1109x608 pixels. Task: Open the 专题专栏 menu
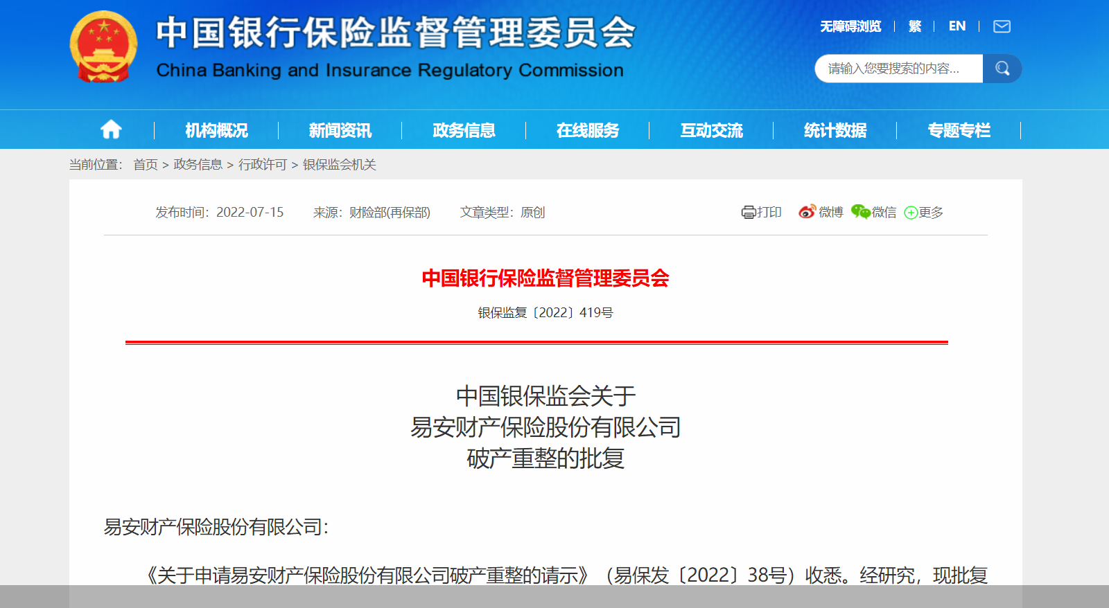(x=959, y=130)
